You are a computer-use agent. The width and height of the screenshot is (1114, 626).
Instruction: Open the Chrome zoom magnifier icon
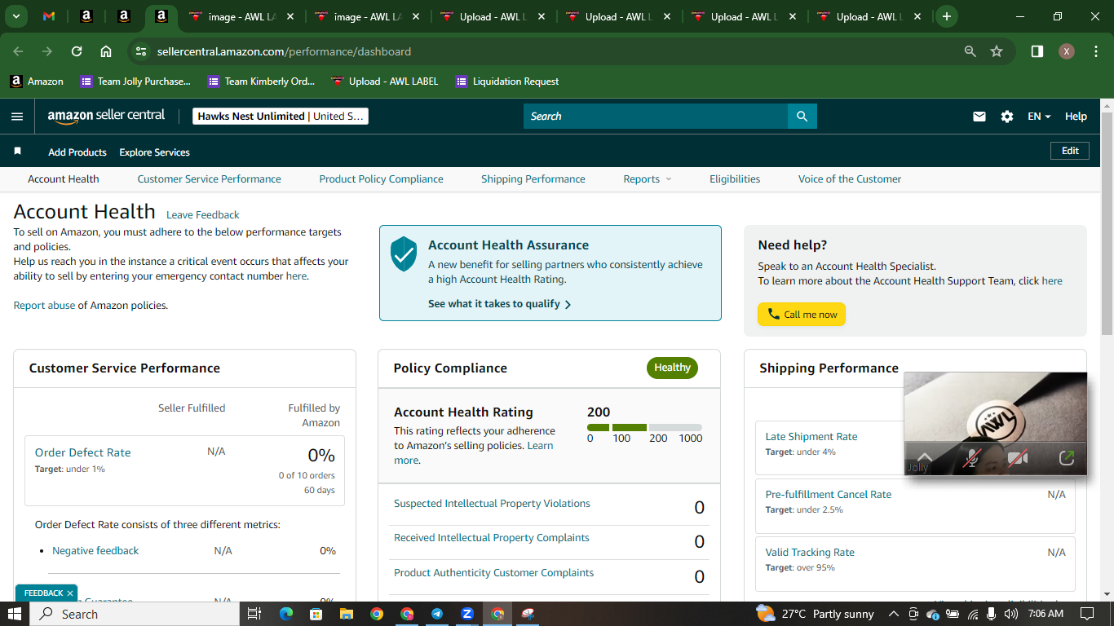click(x=970, y=51)
